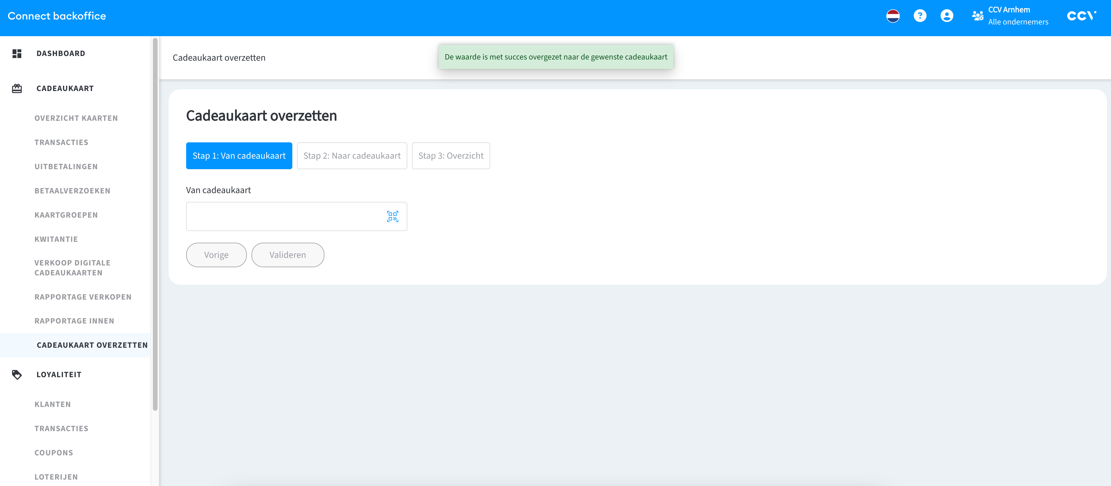Open the user account profile icon
1111x486 pixels.
947,16
